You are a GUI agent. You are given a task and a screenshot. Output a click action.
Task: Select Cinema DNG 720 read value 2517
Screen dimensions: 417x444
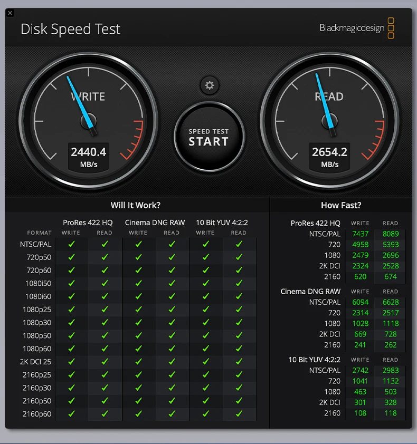click(391, 313)
